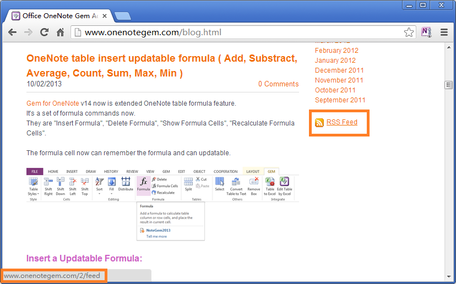Click the orange RSS feed icon
The height and width of the screenshot is (284, 456).
(319, 123)
